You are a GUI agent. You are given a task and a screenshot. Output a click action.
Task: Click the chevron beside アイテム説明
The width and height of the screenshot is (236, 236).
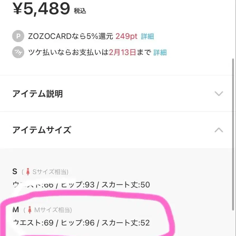point(219,94)
